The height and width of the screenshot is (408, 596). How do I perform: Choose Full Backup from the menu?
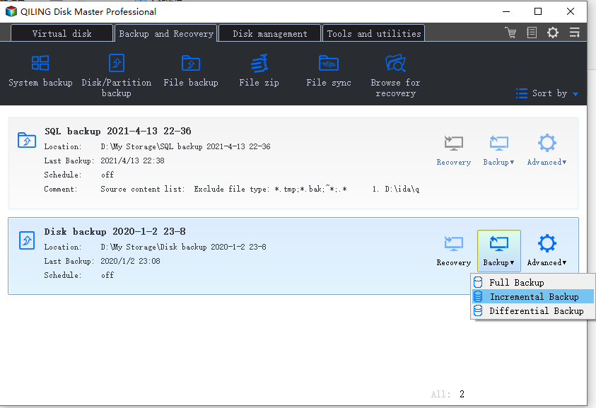(533, 283)
